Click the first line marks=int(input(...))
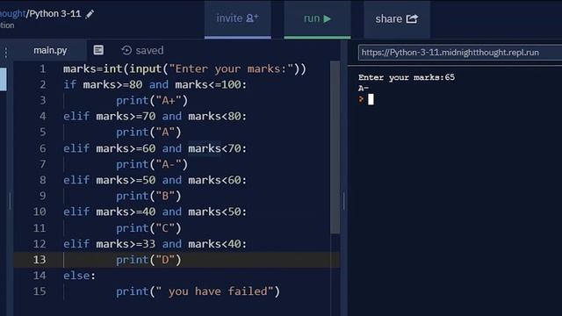Viewport: 562px width, 316px height. pyautogui.click(x=185, y=68)
